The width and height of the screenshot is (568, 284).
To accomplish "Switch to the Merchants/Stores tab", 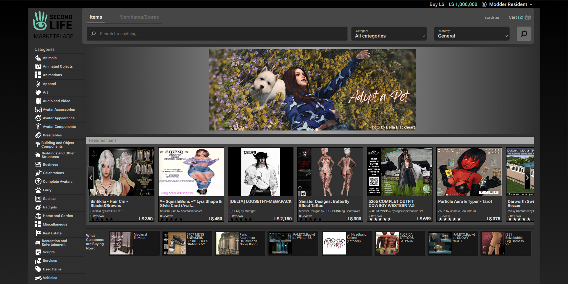I will (139, 17).
